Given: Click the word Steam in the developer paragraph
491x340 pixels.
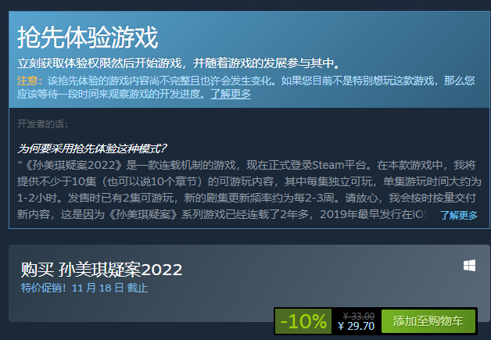Looking at the screenshot, I should point(328,165).
